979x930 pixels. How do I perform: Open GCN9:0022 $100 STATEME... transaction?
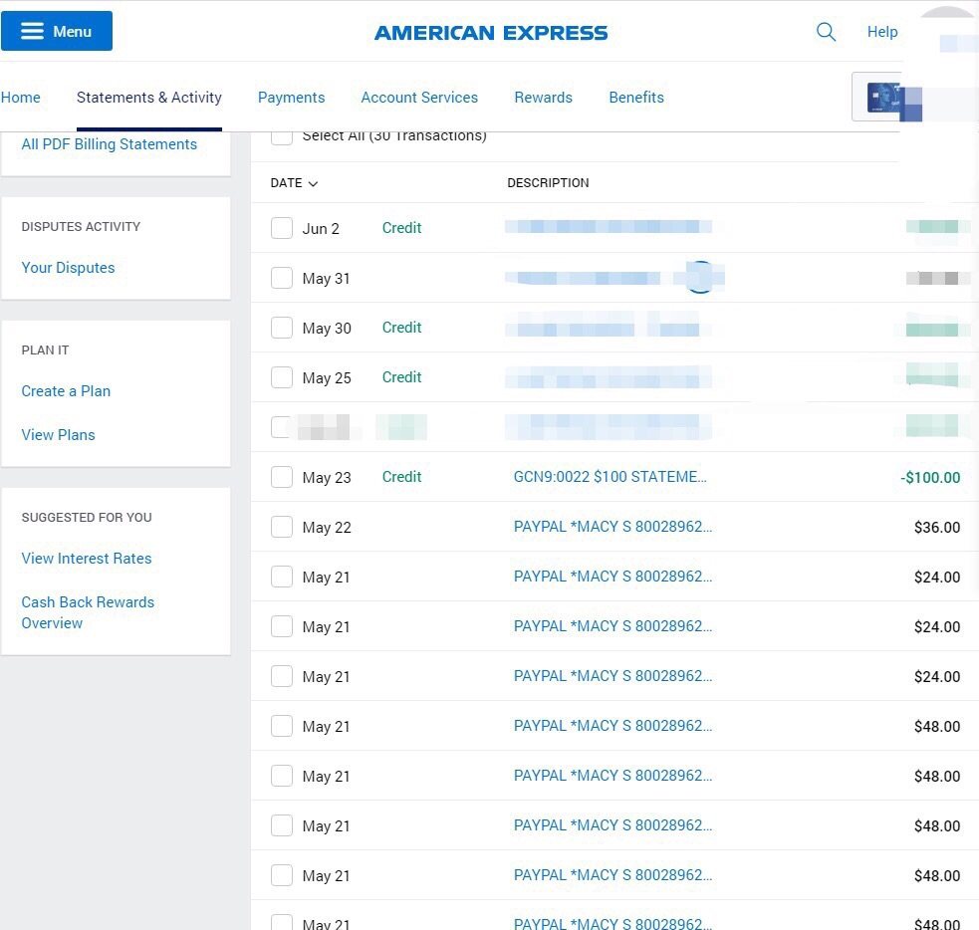610,477
